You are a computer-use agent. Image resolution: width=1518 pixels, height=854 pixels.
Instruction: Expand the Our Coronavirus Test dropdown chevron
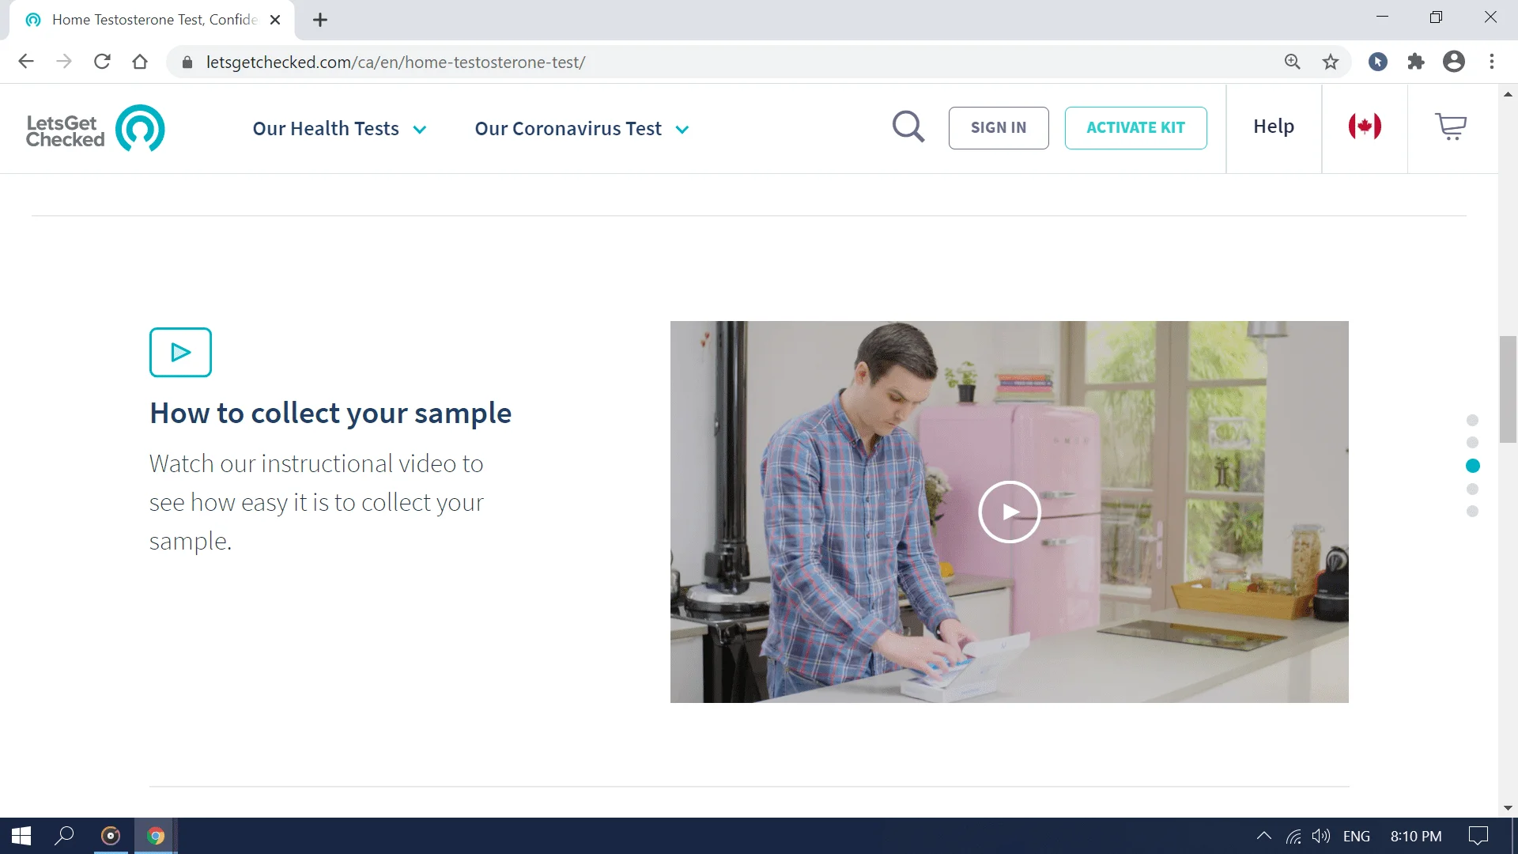pyautogui.click(x=682, y=130)
